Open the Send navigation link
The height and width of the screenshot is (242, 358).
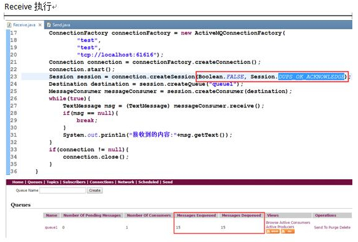(x=167, y=182)
